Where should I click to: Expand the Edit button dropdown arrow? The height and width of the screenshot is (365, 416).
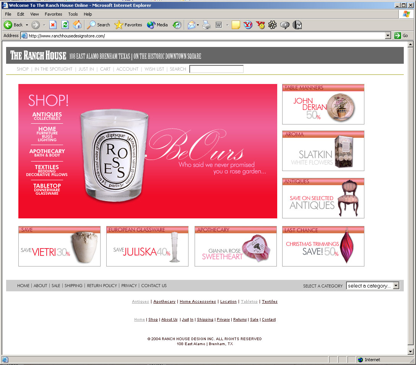tap(227, 25)
